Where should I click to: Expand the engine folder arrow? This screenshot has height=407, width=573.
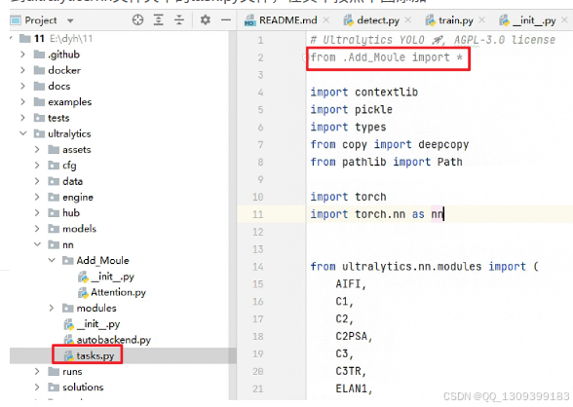(x=37, y=197)
